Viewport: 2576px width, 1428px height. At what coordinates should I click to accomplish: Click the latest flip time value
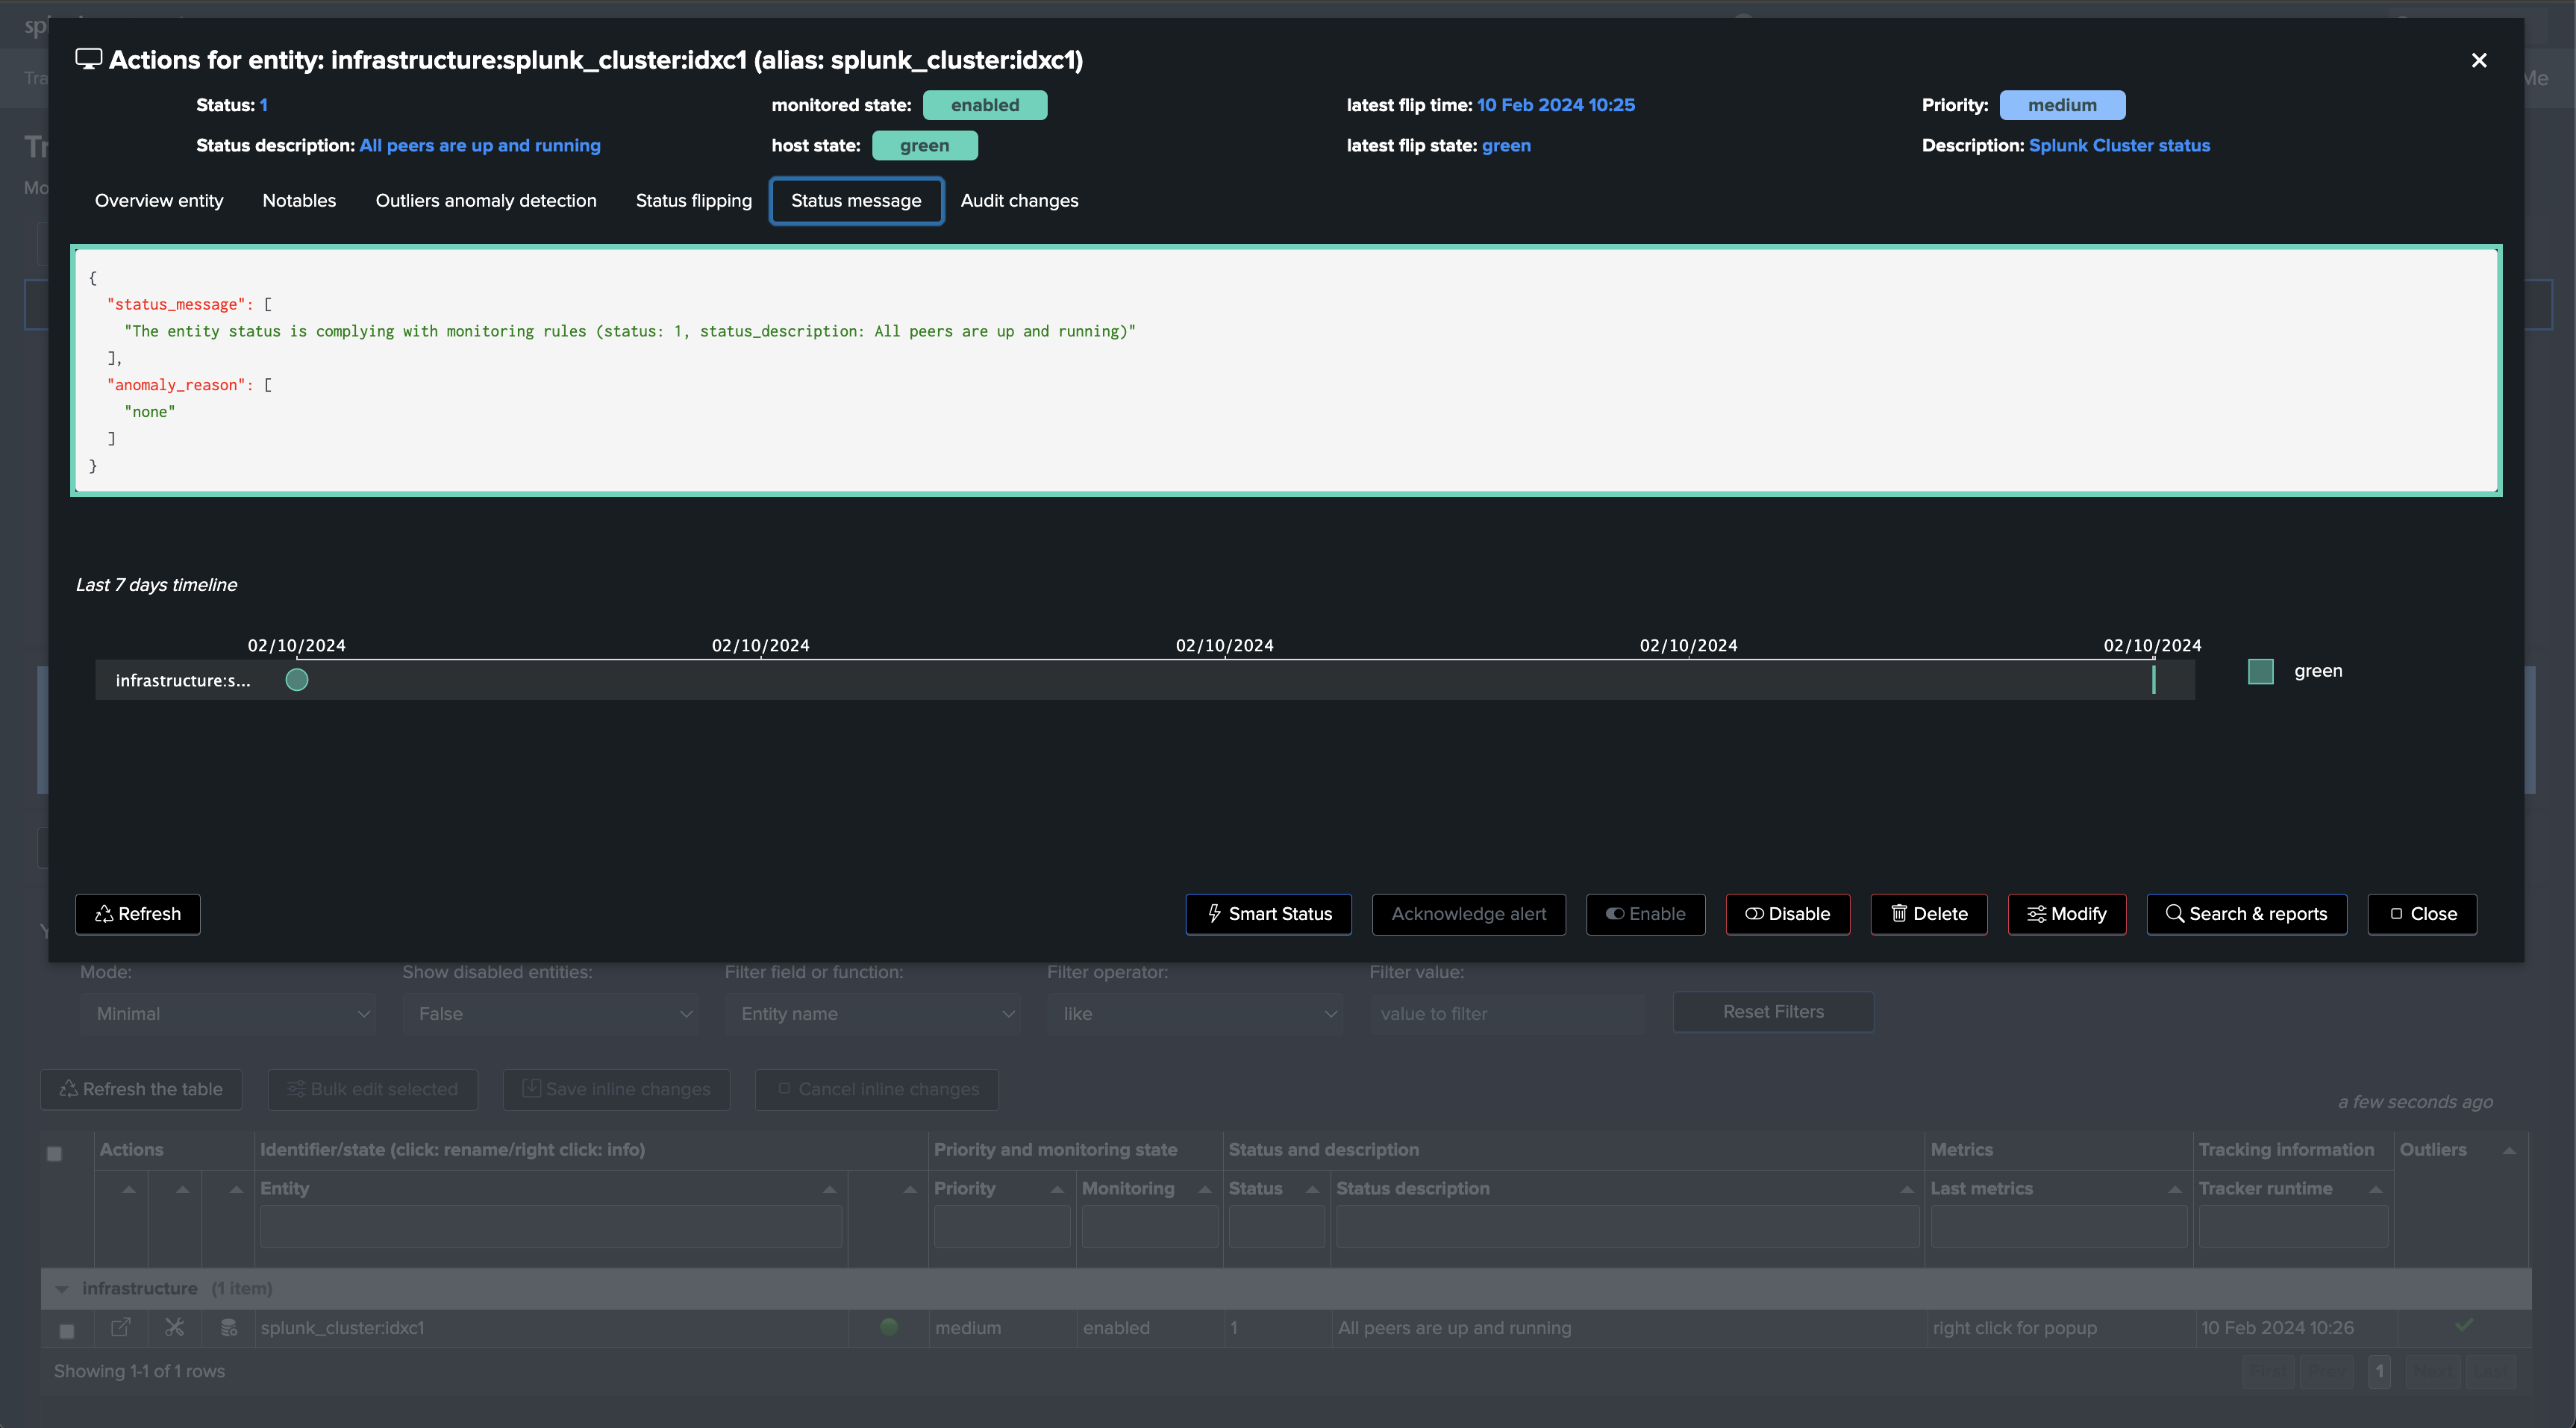pos(1556,105)
